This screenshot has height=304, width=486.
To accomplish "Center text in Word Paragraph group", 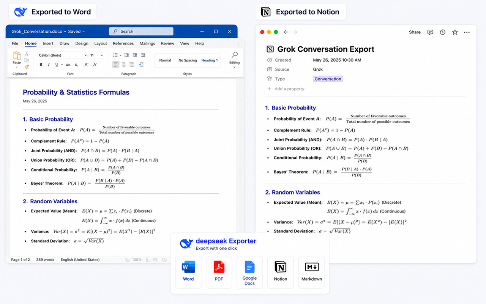I will click(124, 65).
